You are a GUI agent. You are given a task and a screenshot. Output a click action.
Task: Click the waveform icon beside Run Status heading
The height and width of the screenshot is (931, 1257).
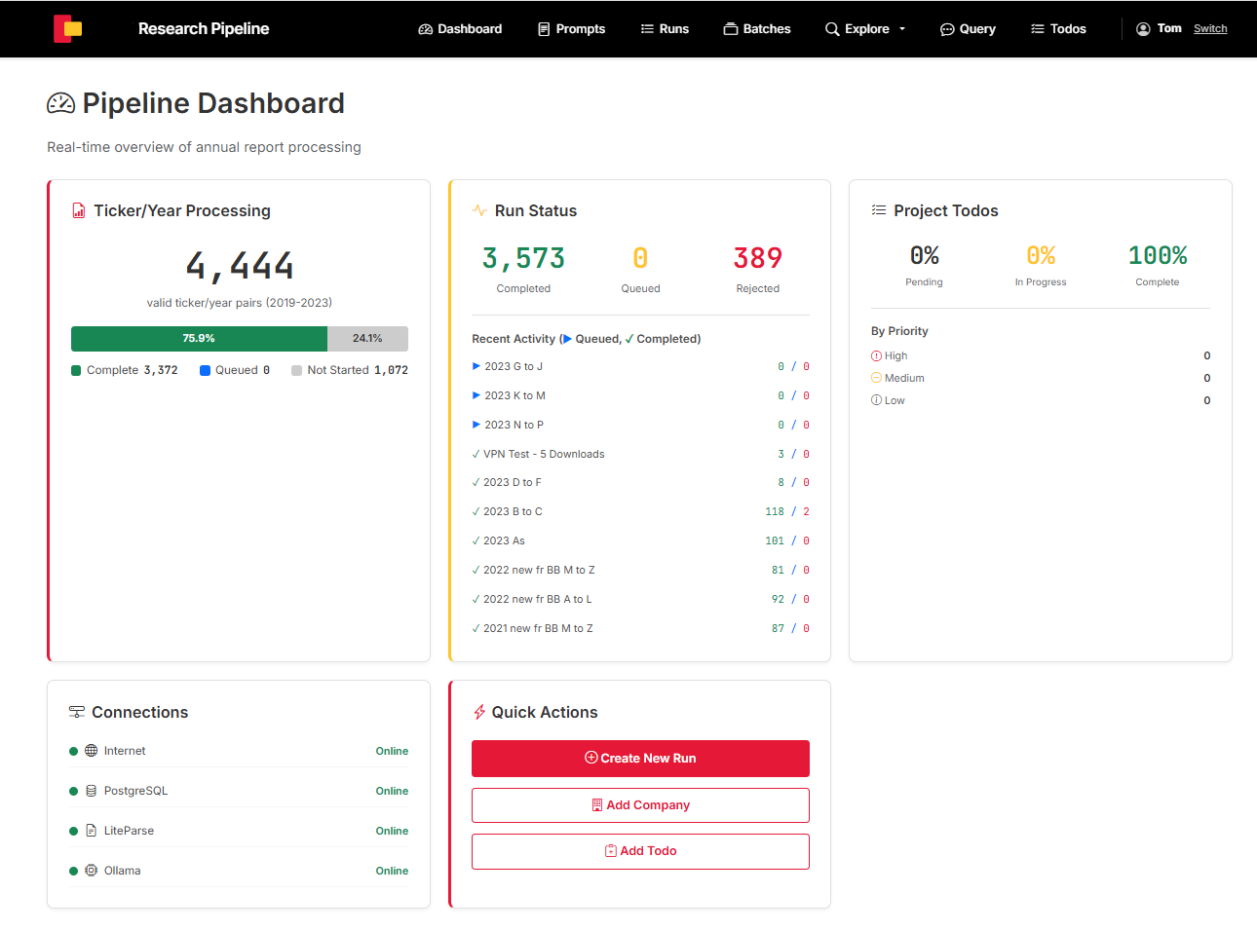click(x=479, y=210)
